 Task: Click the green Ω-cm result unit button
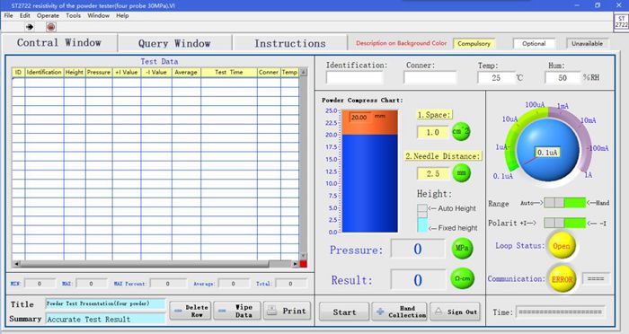coord(462,278)
